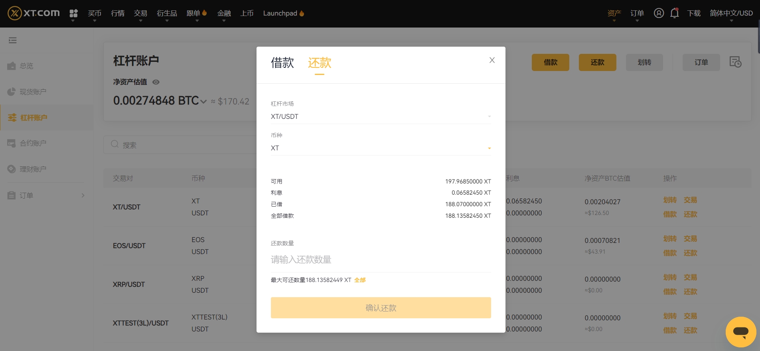The height and width of the screenshot is (351, 760).
Task: Expand the BTC valuation unit chevron
Action: (203, 102)
